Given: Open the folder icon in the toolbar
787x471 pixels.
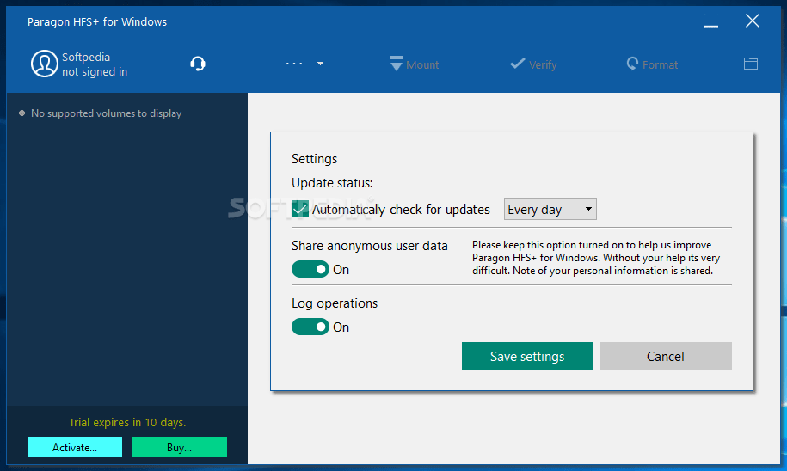Looking at the screenshot, I should click(x=750, y=64).
